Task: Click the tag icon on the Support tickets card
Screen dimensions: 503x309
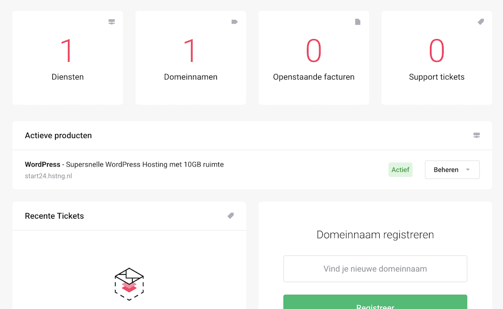Action: tap(480, 22)
